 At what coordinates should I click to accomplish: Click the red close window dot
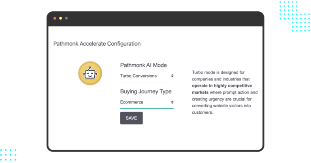point(55,18)
